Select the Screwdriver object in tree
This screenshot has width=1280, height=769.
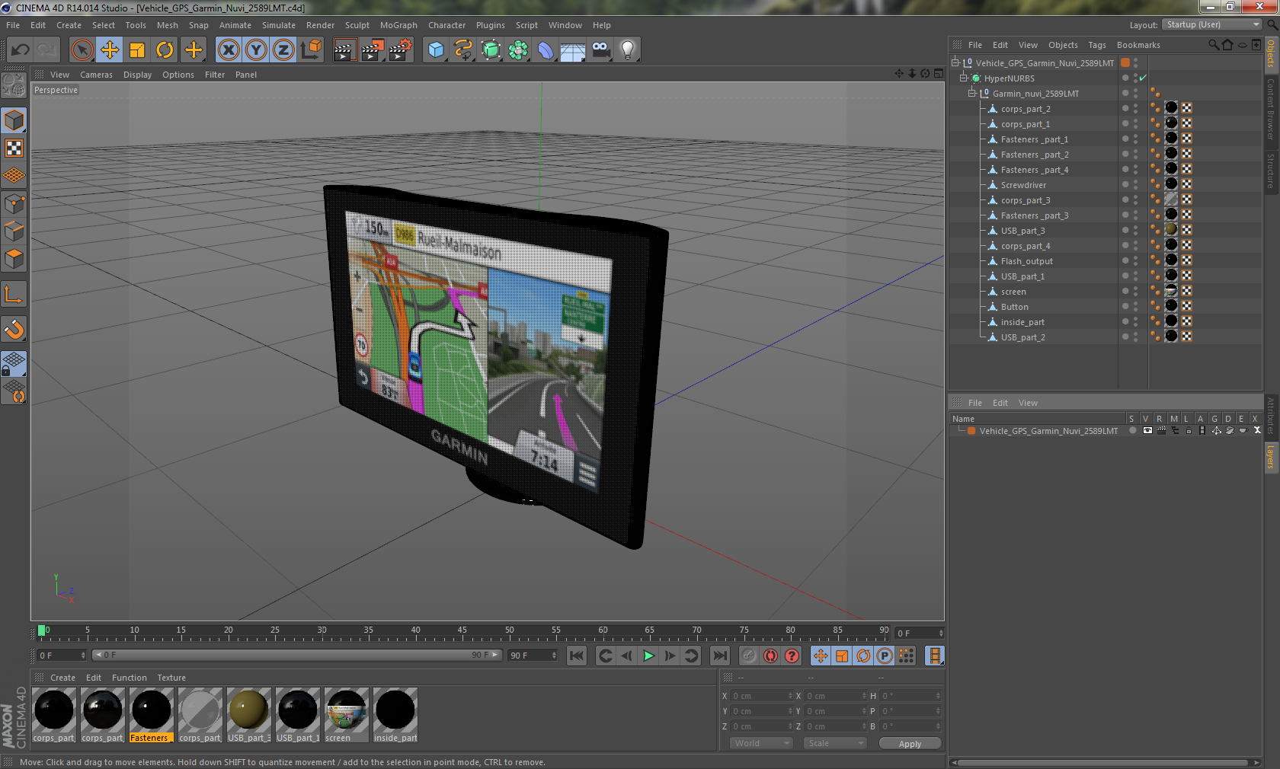click(1023, 185)
